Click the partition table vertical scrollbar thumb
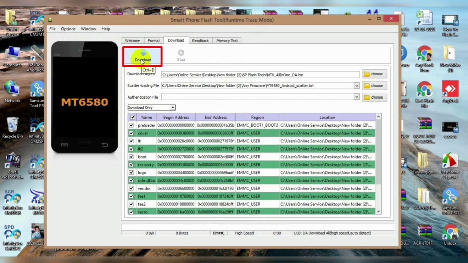468x263 pixels. point(378,152)
